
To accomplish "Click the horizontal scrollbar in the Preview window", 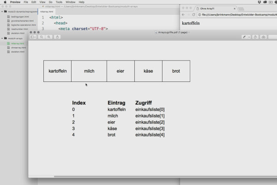I will pos(165,176).
